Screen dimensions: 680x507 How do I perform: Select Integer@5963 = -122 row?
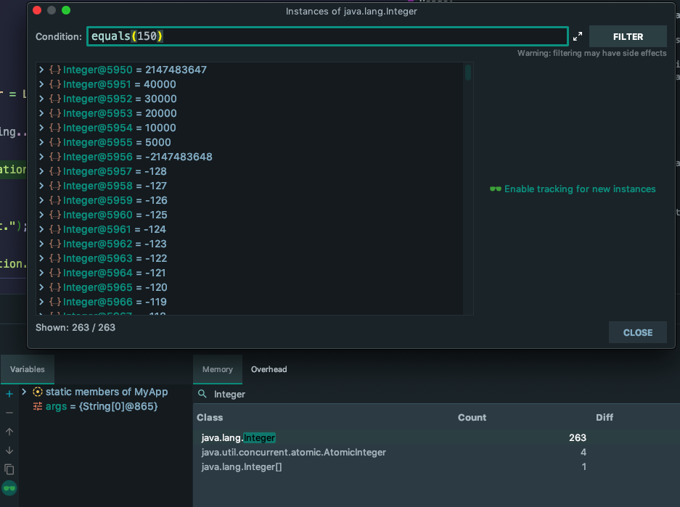coord(250,258)
